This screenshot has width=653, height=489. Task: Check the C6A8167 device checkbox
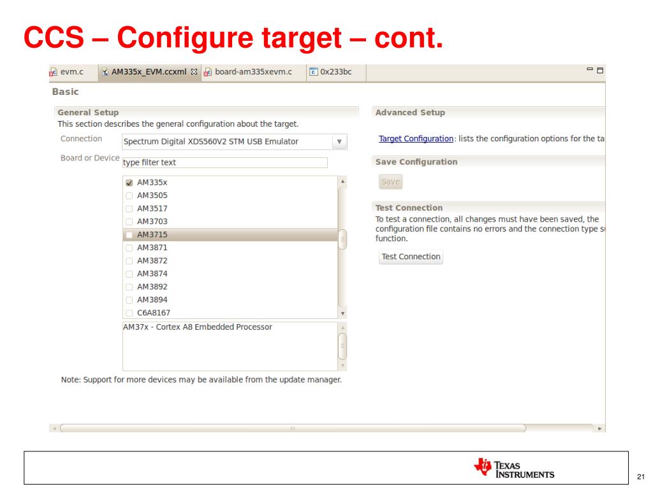point(129,313)
